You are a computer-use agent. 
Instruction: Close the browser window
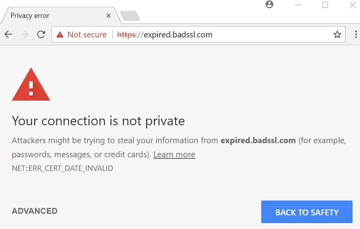tap(352, 5)
